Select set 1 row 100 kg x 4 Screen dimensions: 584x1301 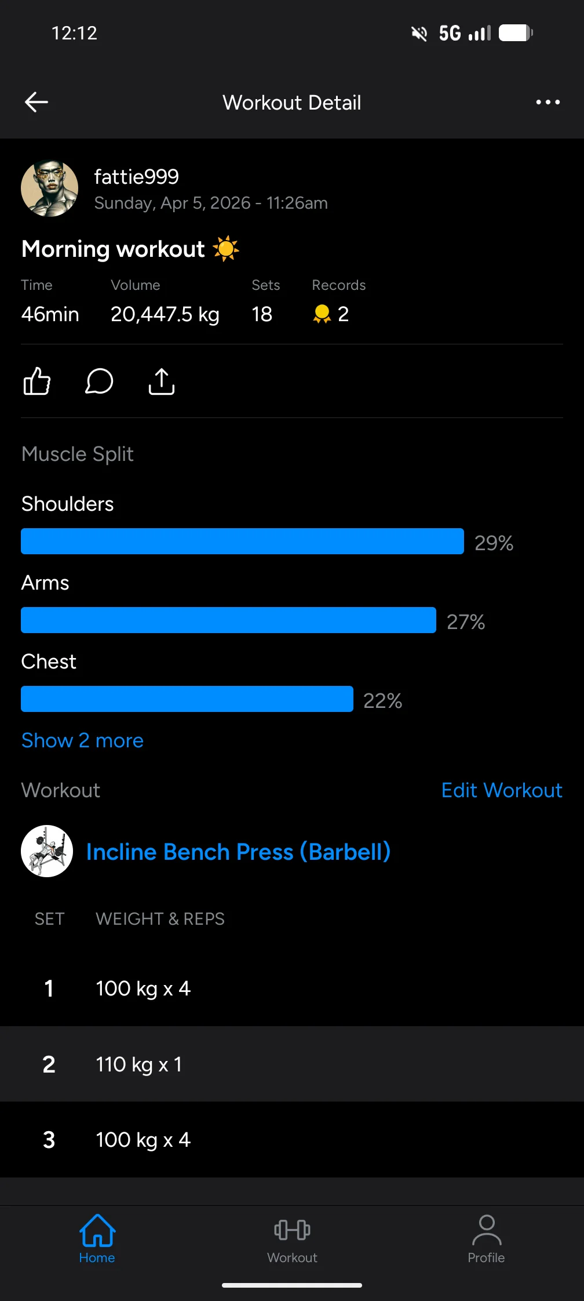292,989
